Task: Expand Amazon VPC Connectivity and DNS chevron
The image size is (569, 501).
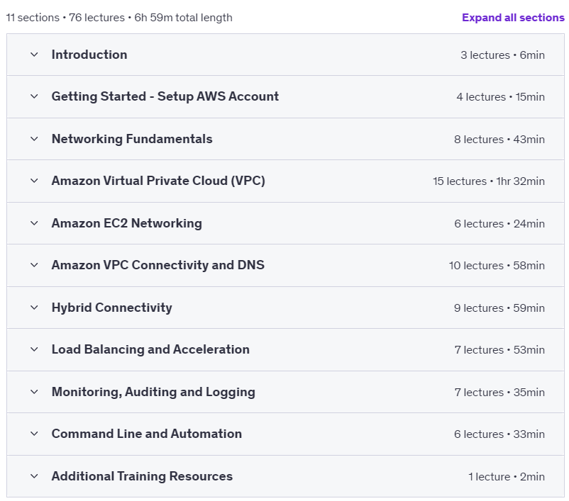Action: pos(34,265)
